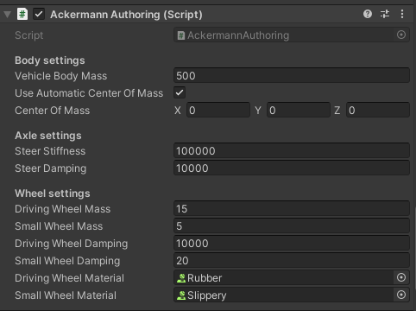Click the Ackermann Authoring (Script) header title
This screenshot has height=311, width=416.
point(126,15)
